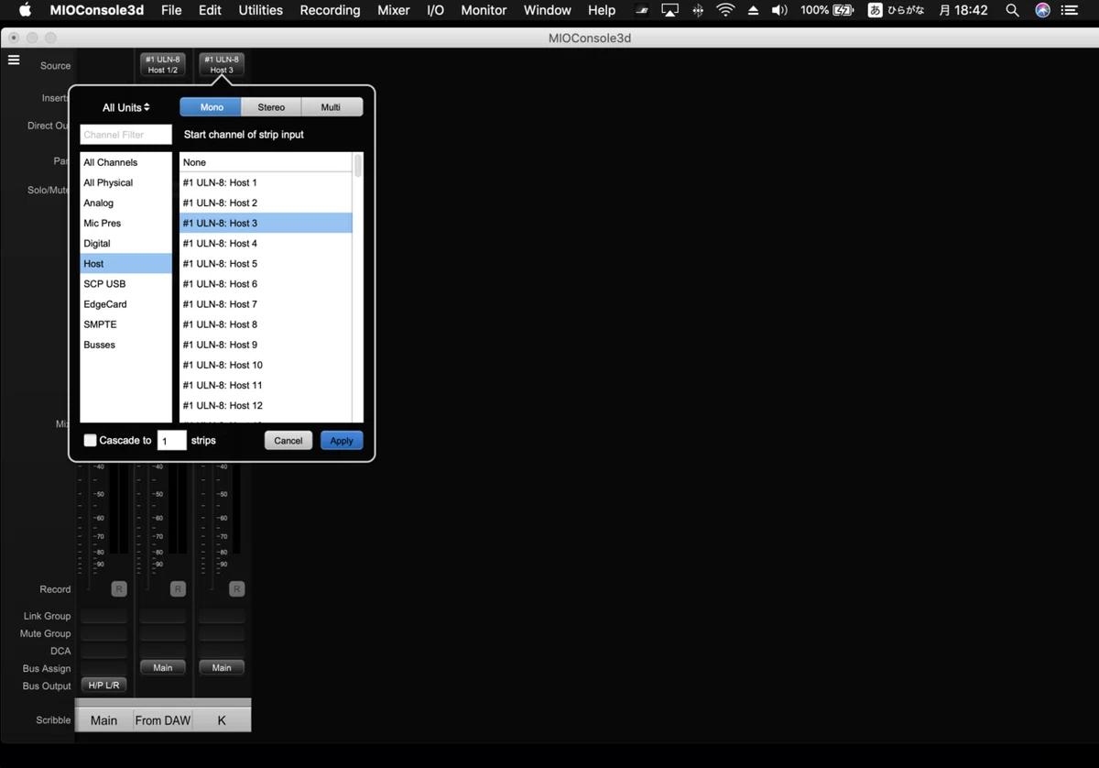
Task: Arm record on the Main strip
Action: [x=119, y=589]
